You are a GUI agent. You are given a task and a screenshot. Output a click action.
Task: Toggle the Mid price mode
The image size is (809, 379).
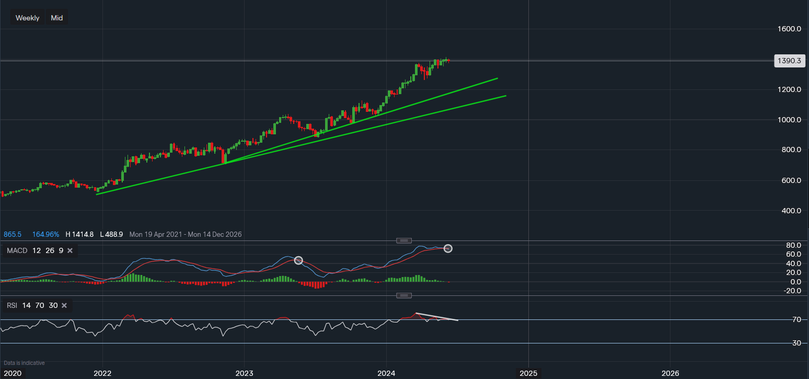[56, 17]
